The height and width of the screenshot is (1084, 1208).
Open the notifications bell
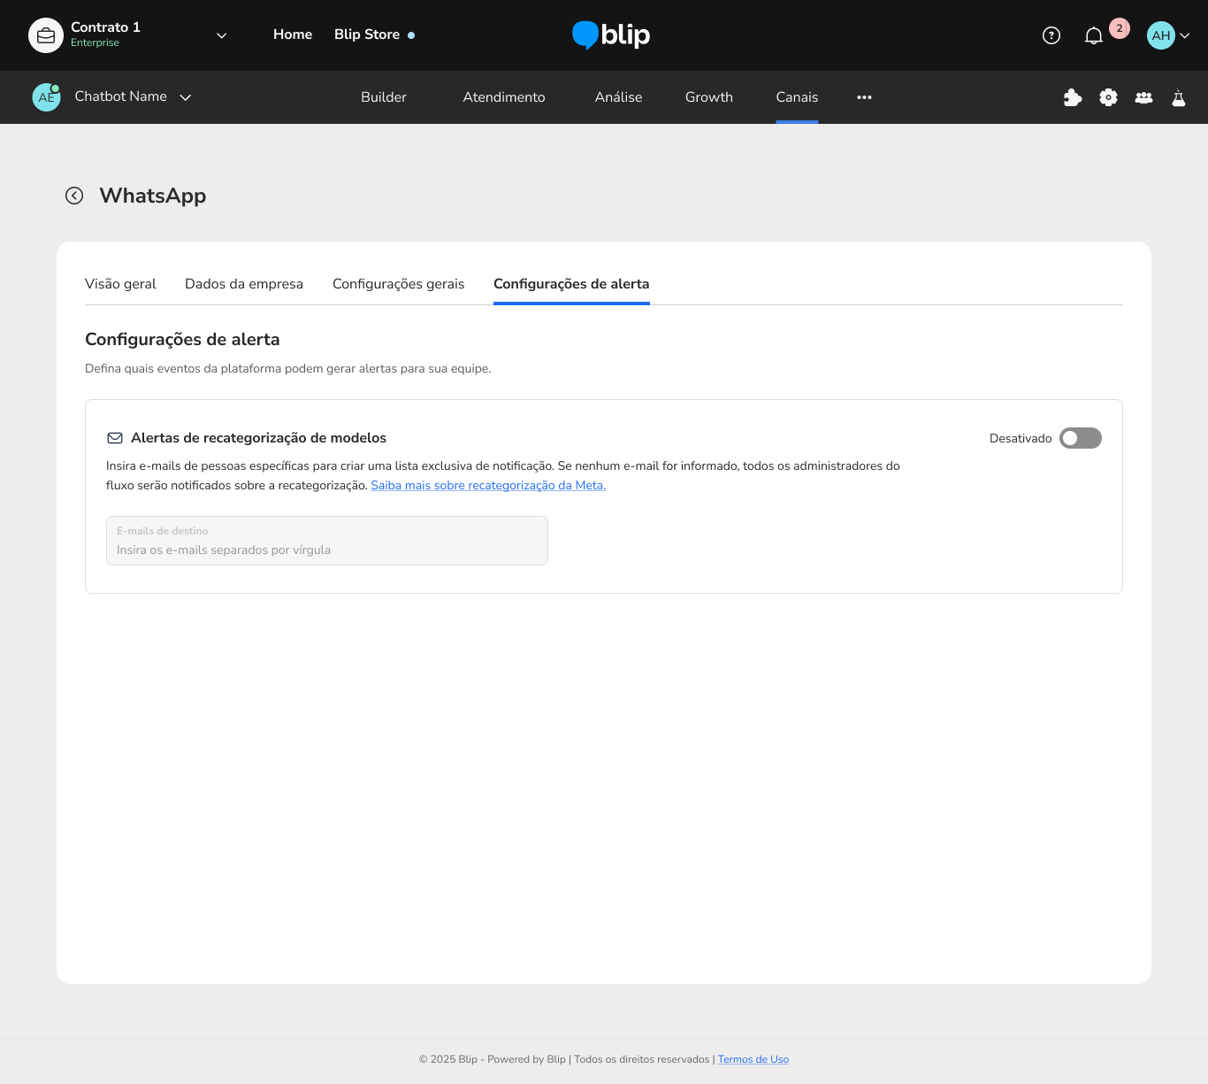1094,35
